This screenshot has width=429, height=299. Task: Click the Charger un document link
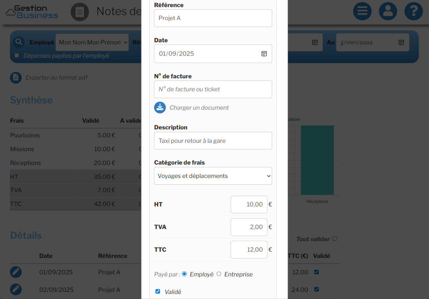click(199, 108)
